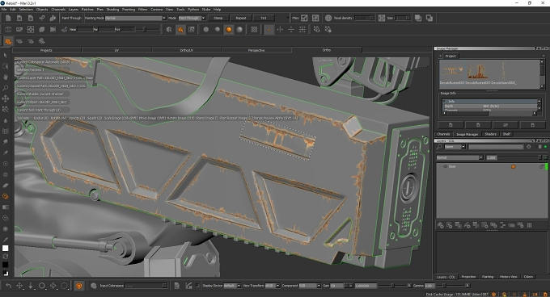This screenshot has height=297, width=550.
Task: Open the Painting Mode dropdown
Action: [136, 19]
